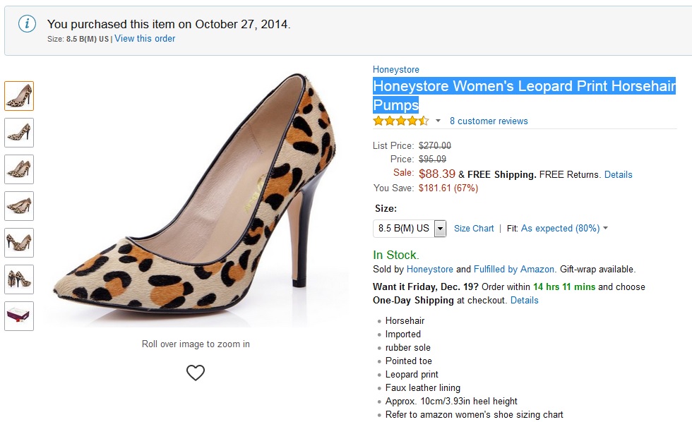Click Details link next to FREE Returns
The image size is (692, 422).
click(618, 174)
